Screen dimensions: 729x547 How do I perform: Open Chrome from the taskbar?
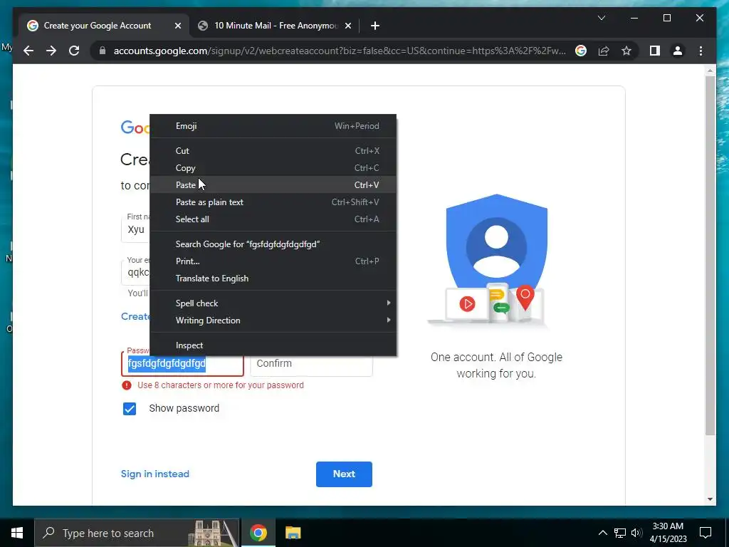coord(258,533)
